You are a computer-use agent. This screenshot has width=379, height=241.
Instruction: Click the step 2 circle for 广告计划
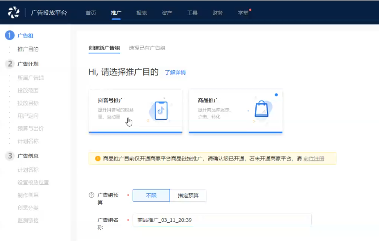[x=10, y=63]
